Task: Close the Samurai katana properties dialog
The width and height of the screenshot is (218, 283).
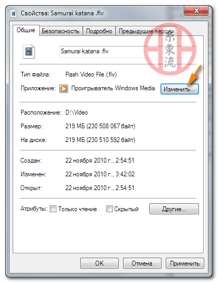Action: [x=196, y=11]
